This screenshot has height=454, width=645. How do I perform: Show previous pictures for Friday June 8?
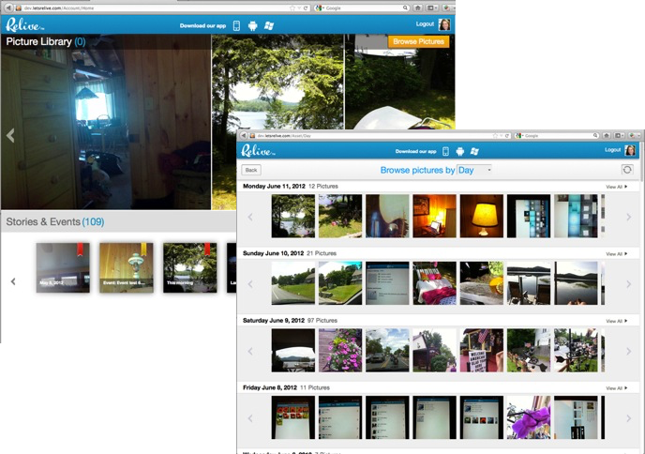click(250, 418)
